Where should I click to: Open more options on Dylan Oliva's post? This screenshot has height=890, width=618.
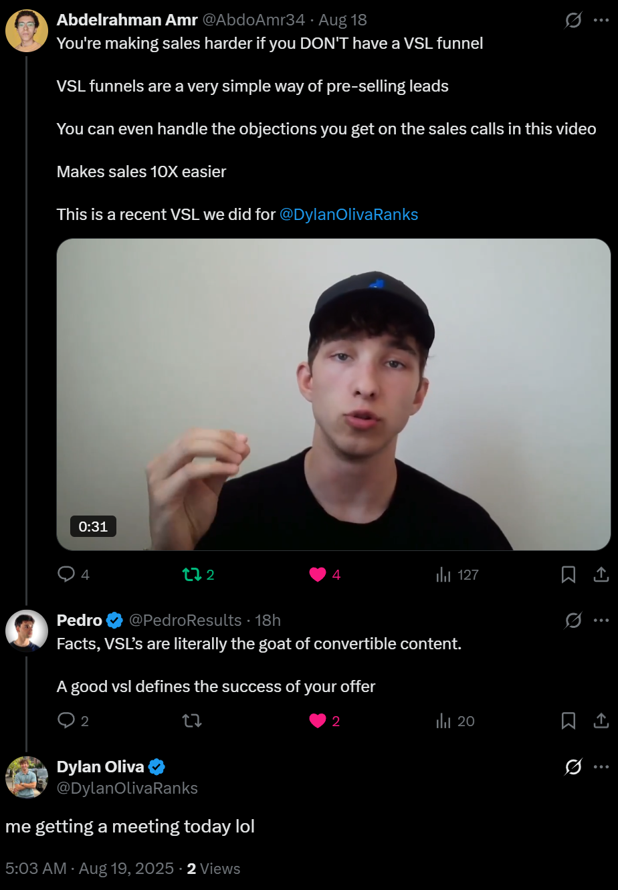click(601, 767)
